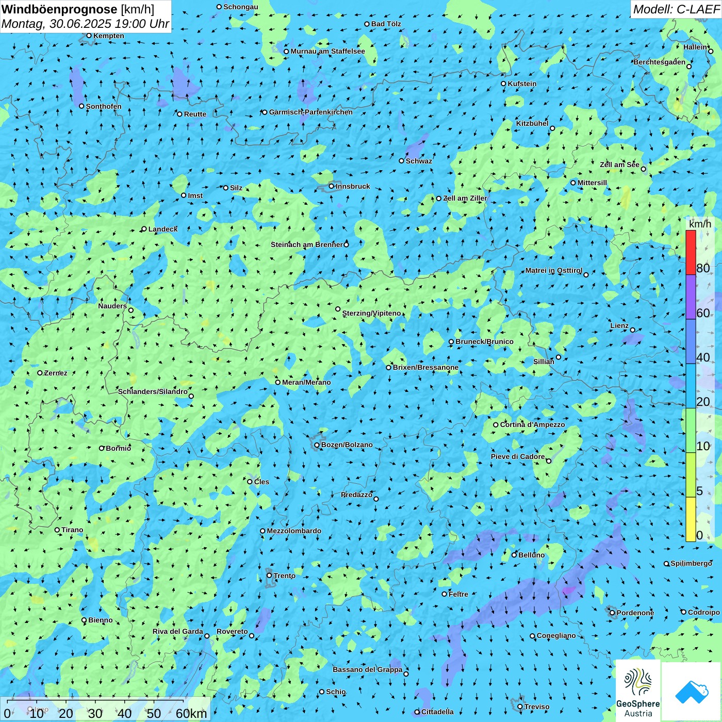722x722 pixels.
Task: Click the Reutte city marker
Action: 179,114
